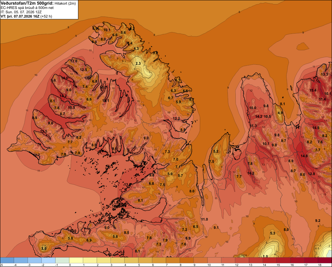Screen dimensions: 332x267
Task: Click the 'EC-HRES spá brúuð á 500m net' line
Action: [x=27, y=8]
